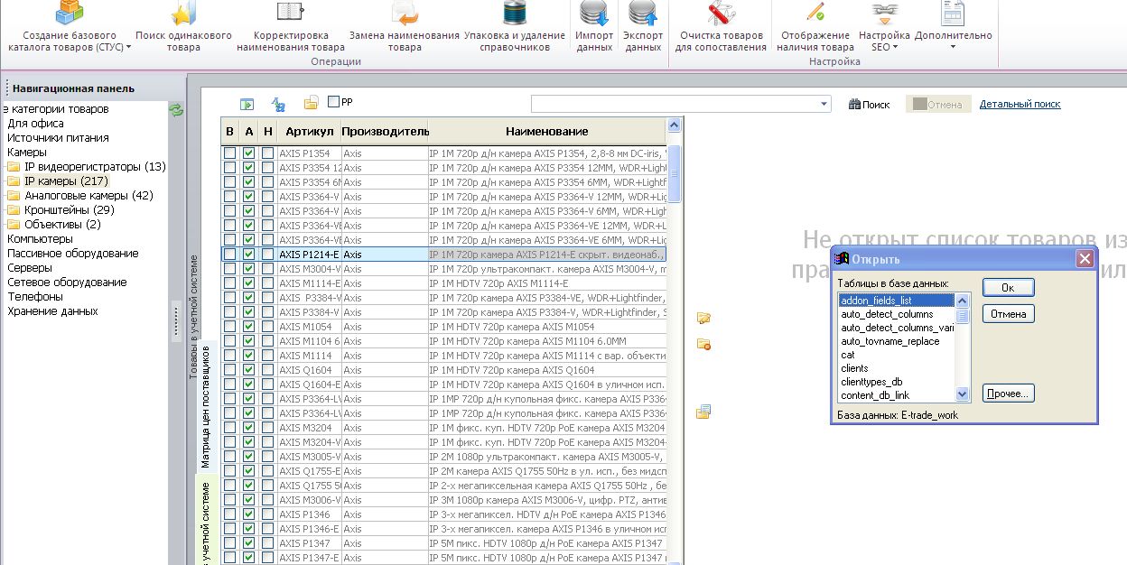Select addon_fields_list table in list

click(895, 301)
